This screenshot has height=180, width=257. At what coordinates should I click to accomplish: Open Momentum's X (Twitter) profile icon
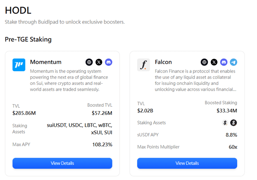99,62
